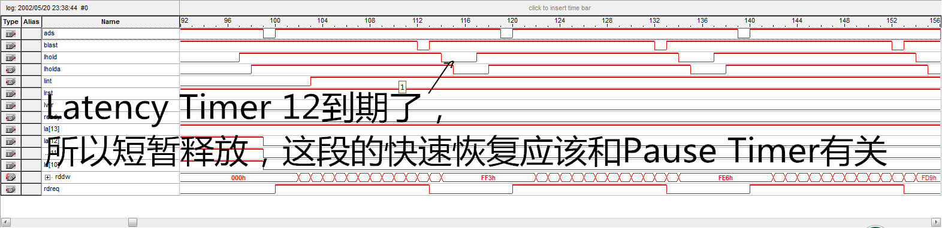
Task: Click the scroll left arrow button
Action: click(x=5, y=222)
